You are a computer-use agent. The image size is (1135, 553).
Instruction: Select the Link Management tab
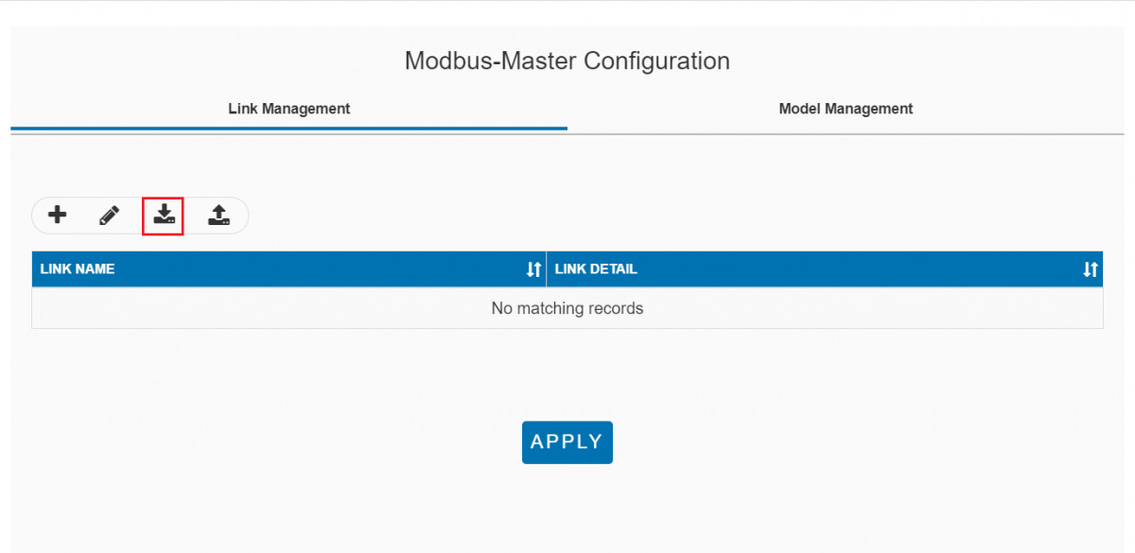[288, 109]
